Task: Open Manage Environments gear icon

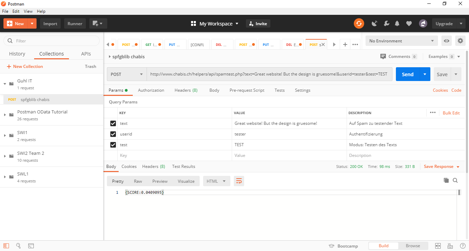Action: (460, 41)
